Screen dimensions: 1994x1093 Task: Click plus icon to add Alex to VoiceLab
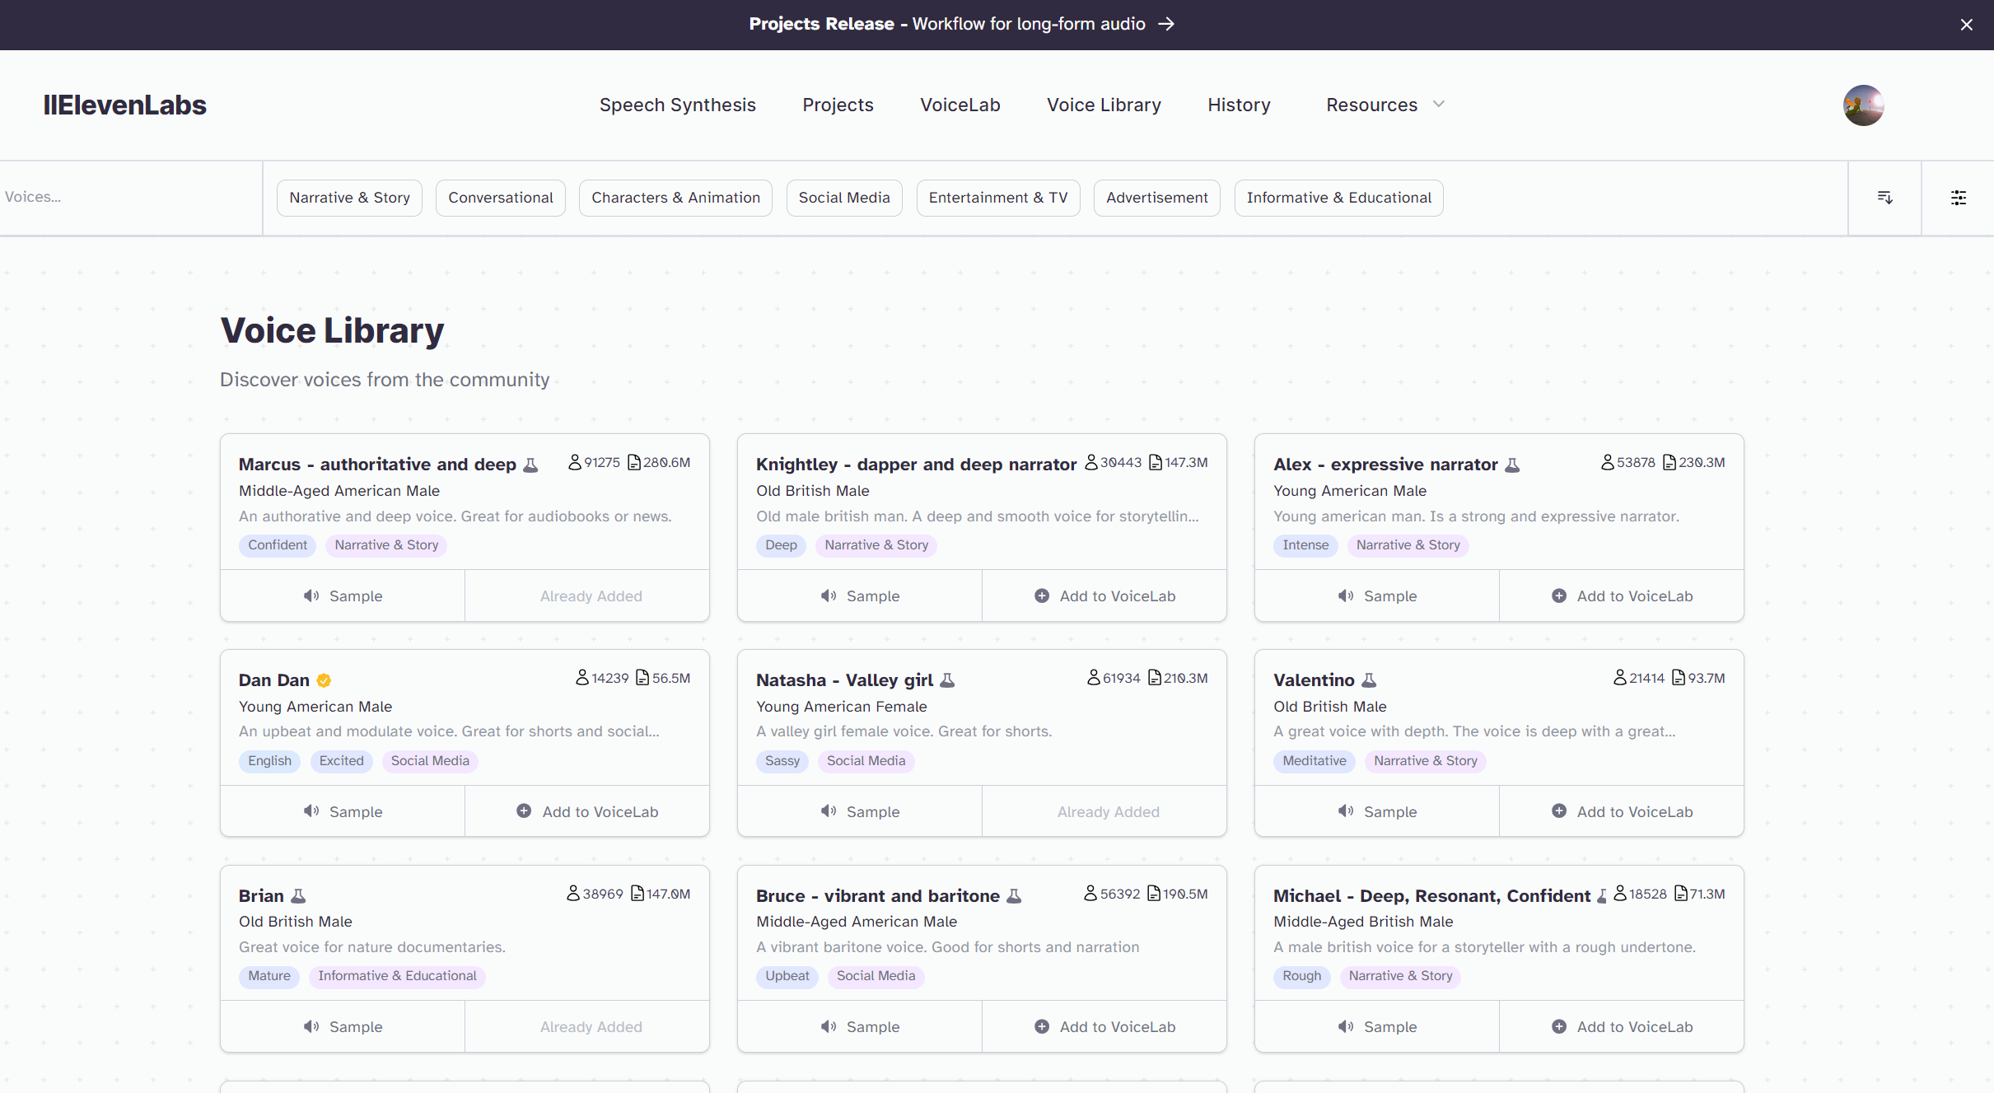pos(1559,596)
